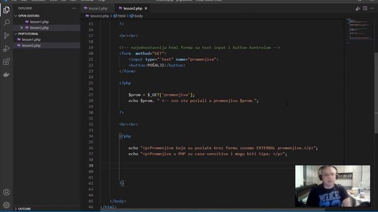Click the <br><br> tag on line 17
Screen dimensions: 378x212
click(129, 35)
